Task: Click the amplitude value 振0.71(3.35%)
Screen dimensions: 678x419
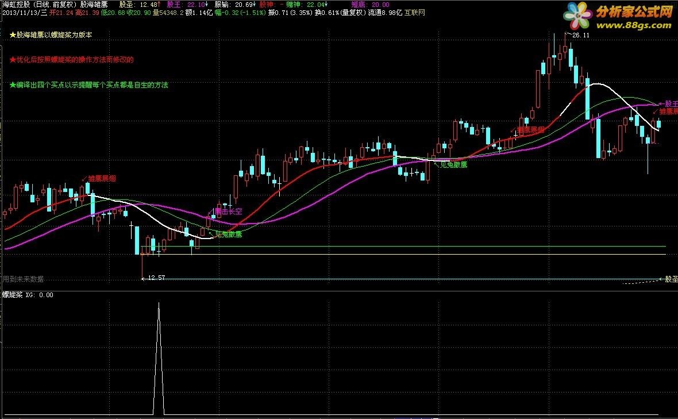Action: pyautogui.click(x=290, y=13)
